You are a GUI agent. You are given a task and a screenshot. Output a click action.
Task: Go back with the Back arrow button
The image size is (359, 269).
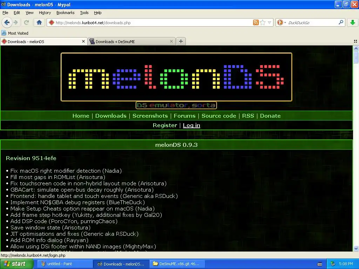click(7, 22)
